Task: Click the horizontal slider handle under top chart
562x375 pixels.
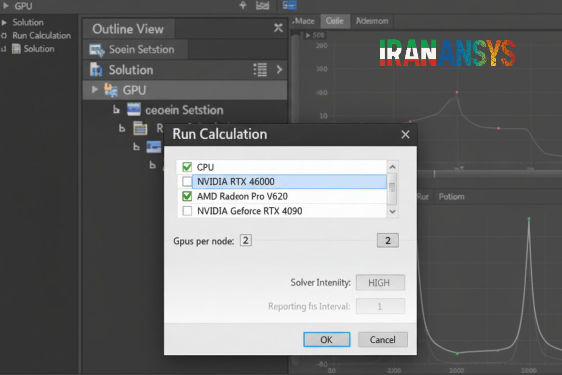Action: (434, 174)
